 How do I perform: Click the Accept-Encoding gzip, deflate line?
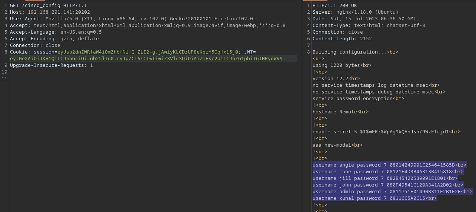(54, 39)
